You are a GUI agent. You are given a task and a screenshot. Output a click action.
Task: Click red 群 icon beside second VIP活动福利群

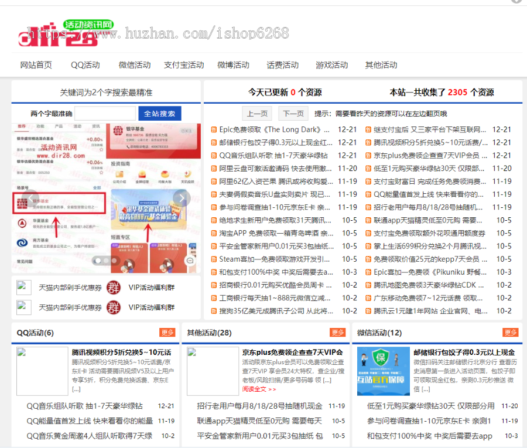tap(114, 307)
